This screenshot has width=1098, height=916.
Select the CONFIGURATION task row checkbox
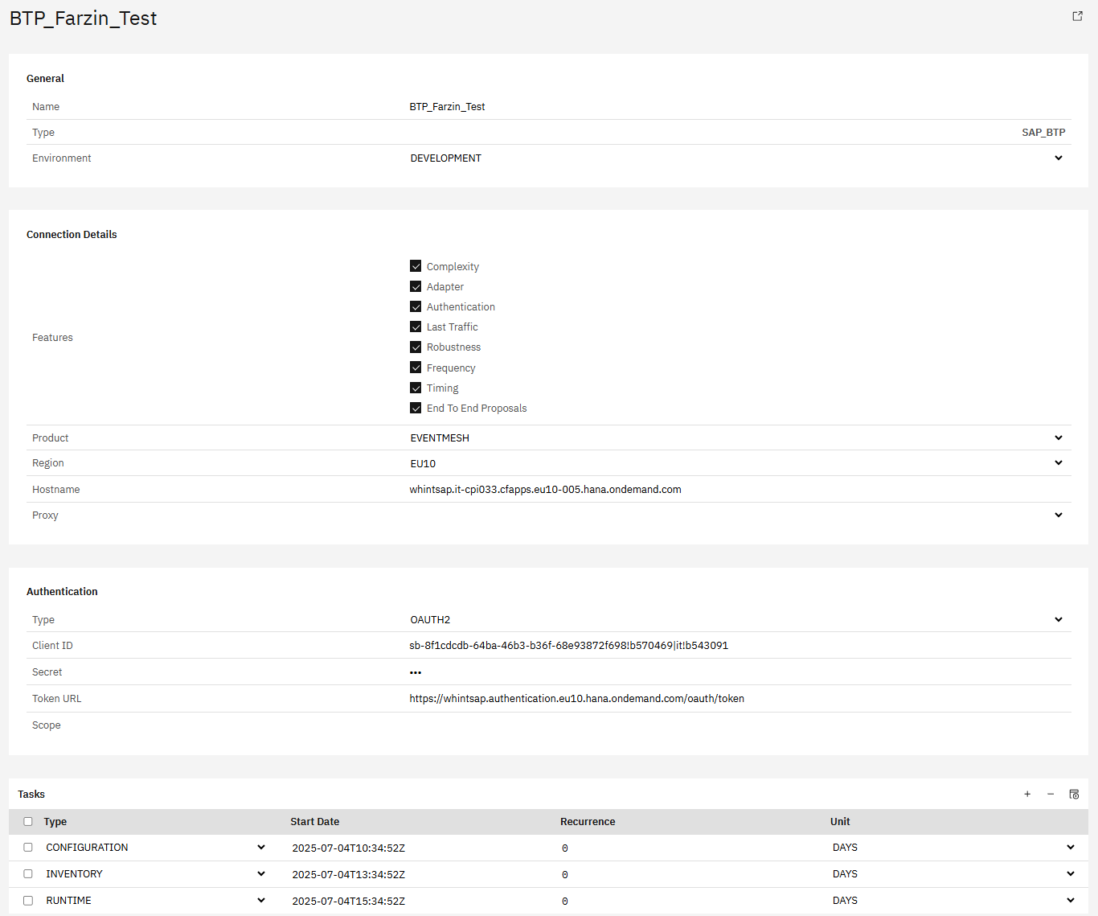[28, 848]
